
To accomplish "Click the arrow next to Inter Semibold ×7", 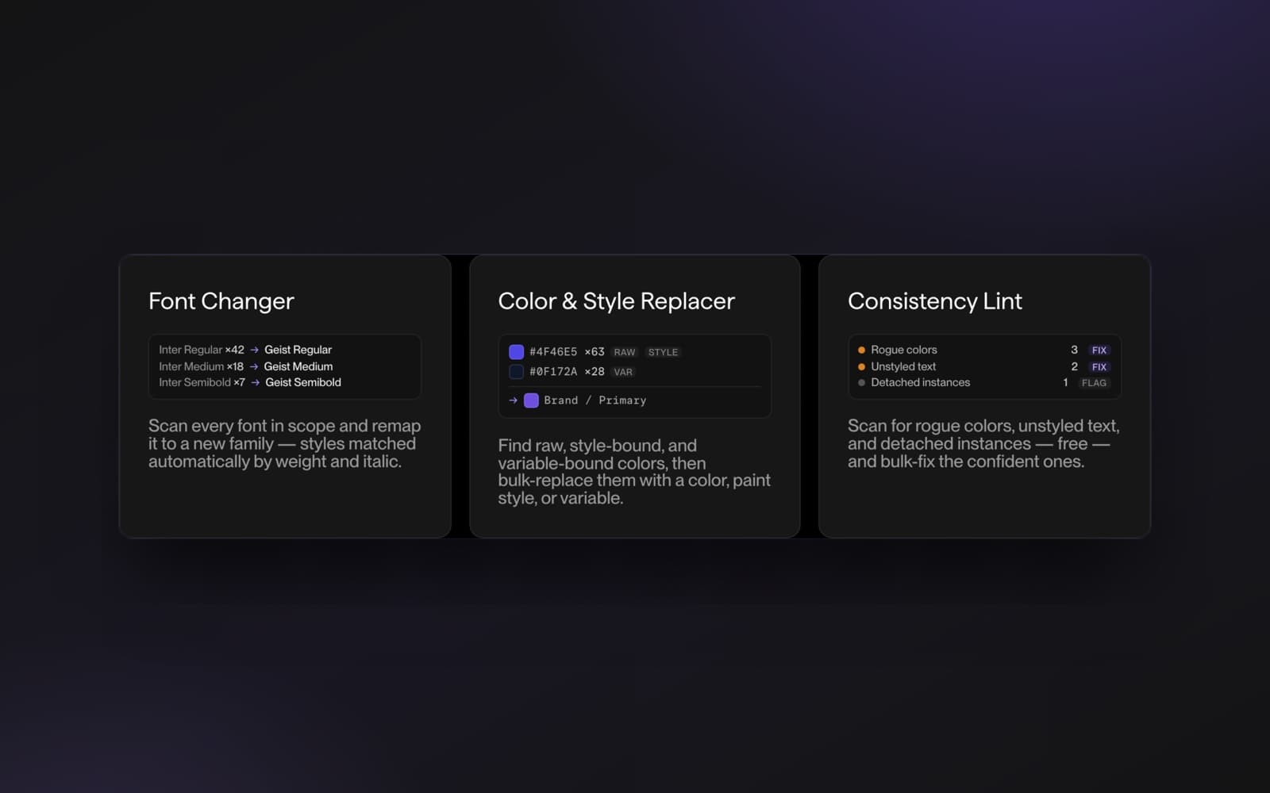I will pos(255,382).
